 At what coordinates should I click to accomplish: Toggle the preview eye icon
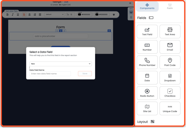[130, 3]
